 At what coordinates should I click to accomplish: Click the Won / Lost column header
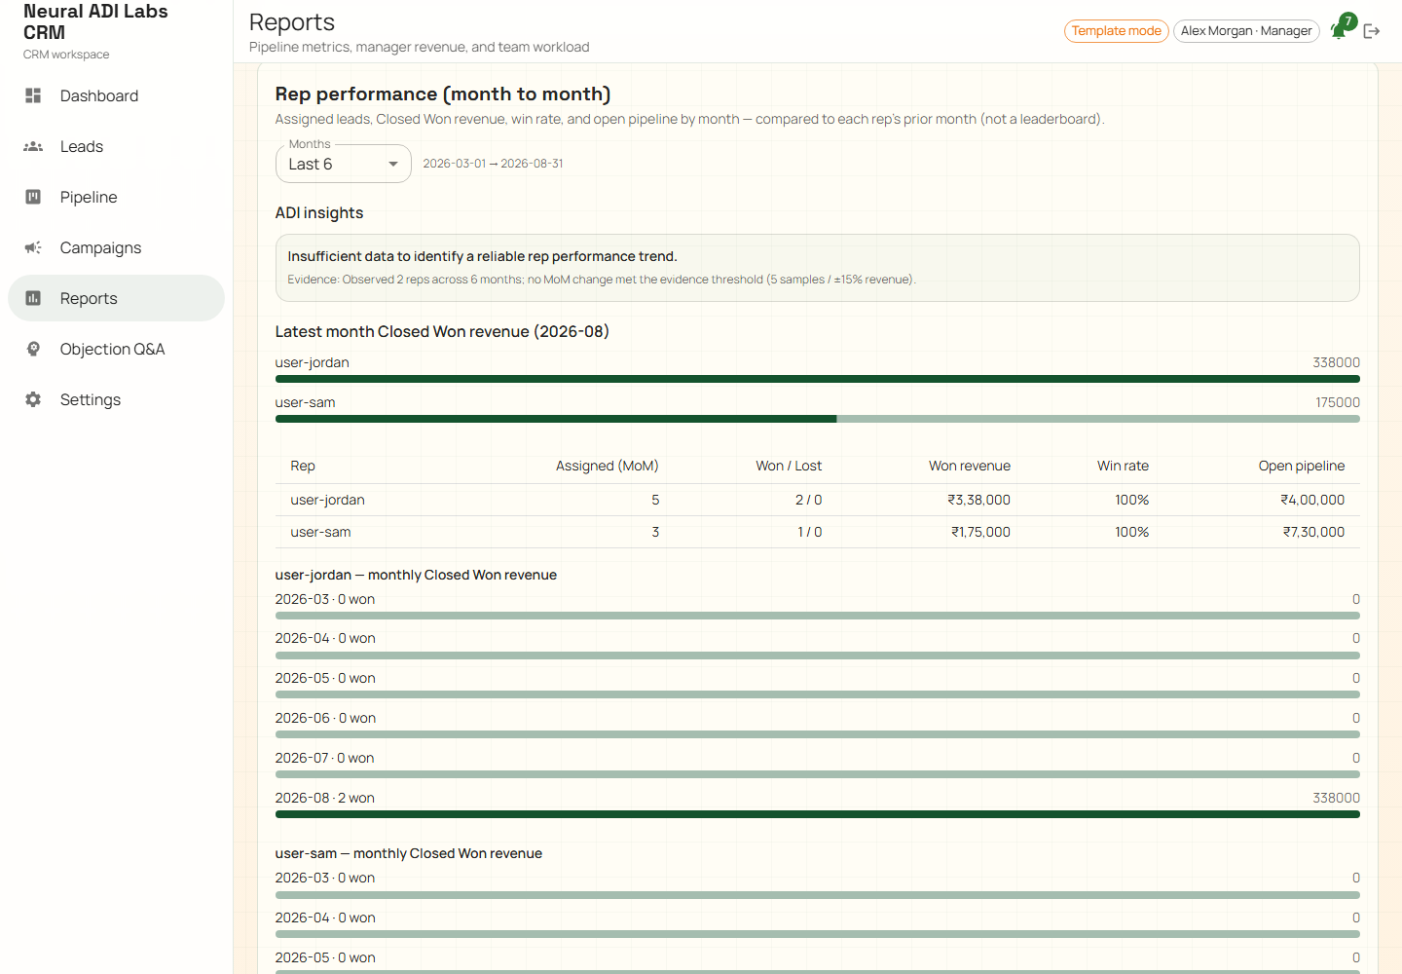pyautogui.click(x=789, y=466)
